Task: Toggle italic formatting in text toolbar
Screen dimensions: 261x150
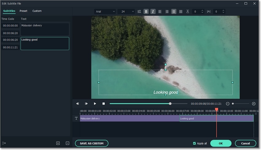Action: pos(153,12)
